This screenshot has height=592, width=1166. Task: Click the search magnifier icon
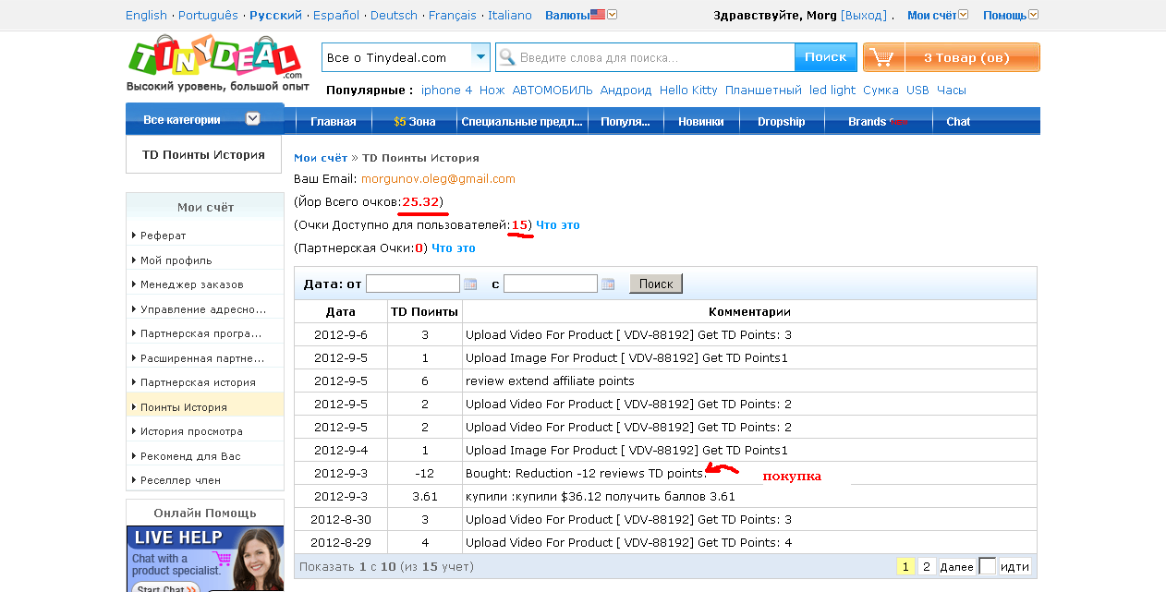(506, 57)
